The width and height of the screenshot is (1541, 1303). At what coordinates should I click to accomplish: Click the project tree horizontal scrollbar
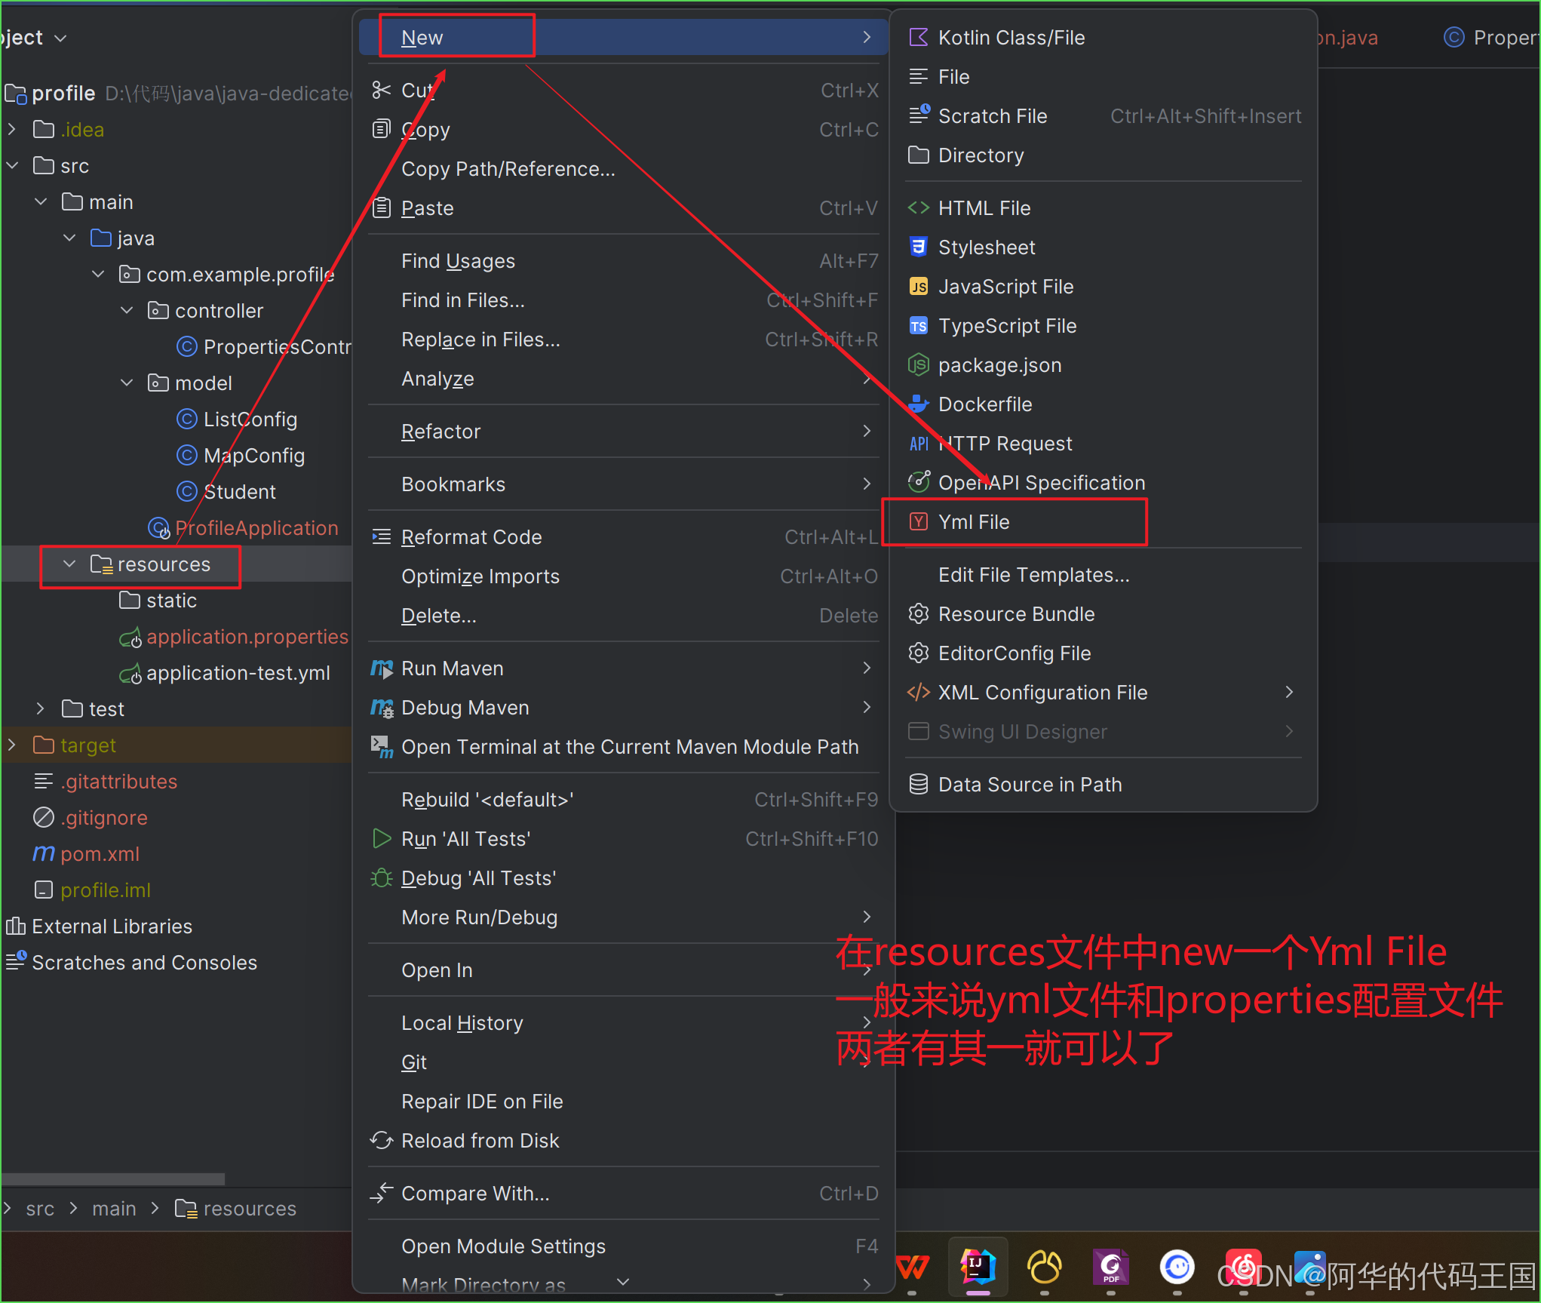[113, 1179]
